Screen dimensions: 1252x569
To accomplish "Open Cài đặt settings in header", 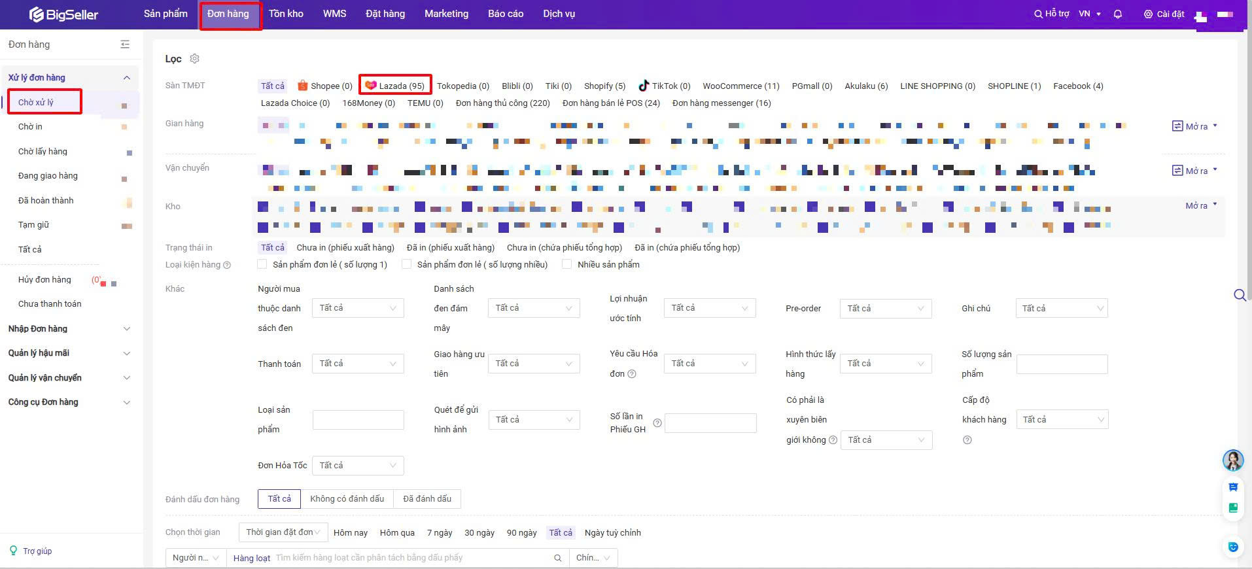I will point(1164,14).
